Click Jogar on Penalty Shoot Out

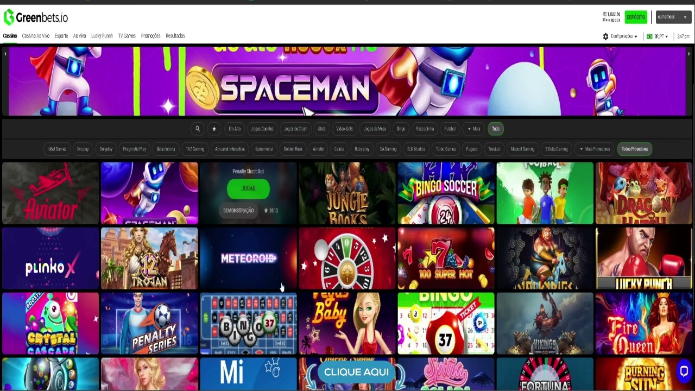click(248, 188)
